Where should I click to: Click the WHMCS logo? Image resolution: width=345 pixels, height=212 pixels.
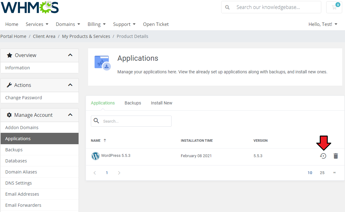coord(30,7)
